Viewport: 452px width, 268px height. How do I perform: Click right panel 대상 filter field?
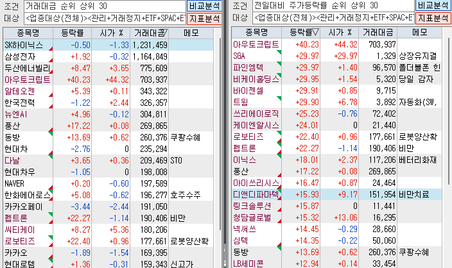pos(333,18)
